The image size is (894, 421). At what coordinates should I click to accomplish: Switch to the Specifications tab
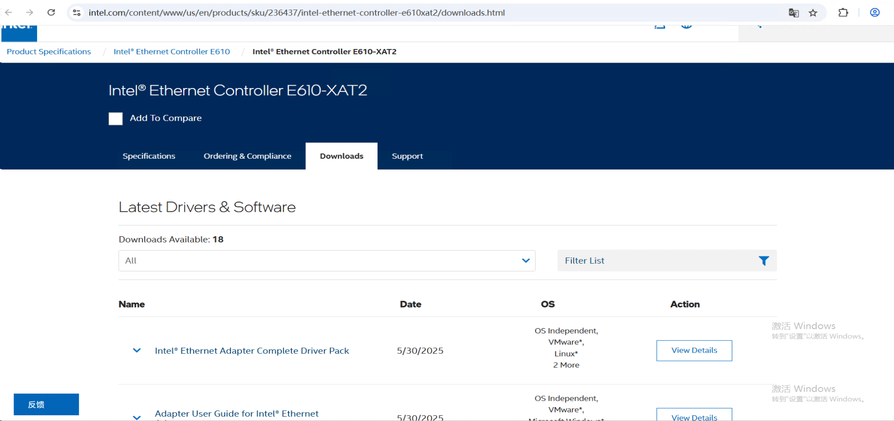[x=149, y=156]
